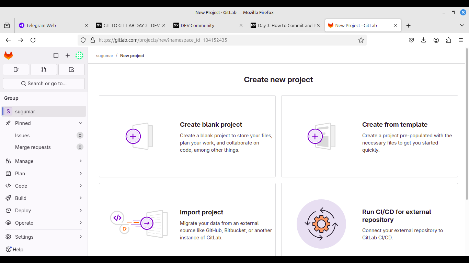Open the Firefox hamburger menu
The image size is (469, 263).
pos(461,40)
